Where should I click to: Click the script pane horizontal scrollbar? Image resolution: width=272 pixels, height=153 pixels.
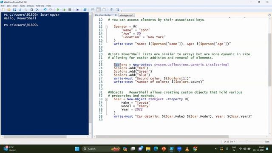coord(162,137)
